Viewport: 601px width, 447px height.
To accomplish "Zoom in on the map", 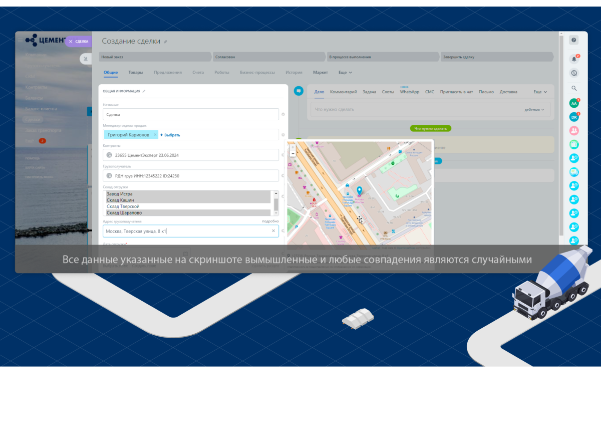I will (x=292, y=148).
